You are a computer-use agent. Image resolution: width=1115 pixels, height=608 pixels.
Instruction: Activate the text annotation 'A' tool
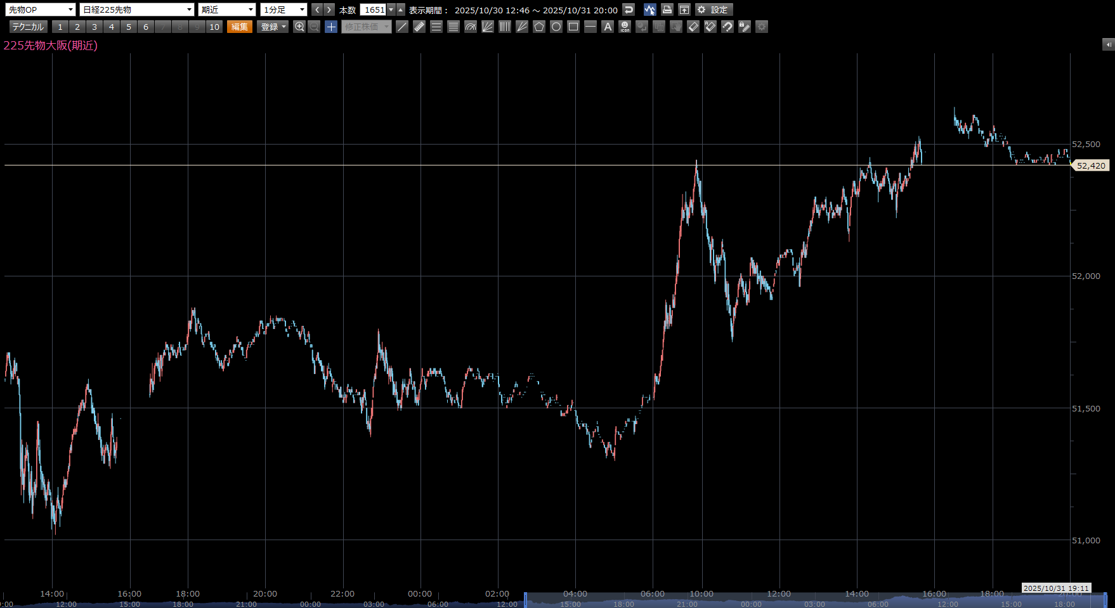pyautogui.click(x=608, y=27)
